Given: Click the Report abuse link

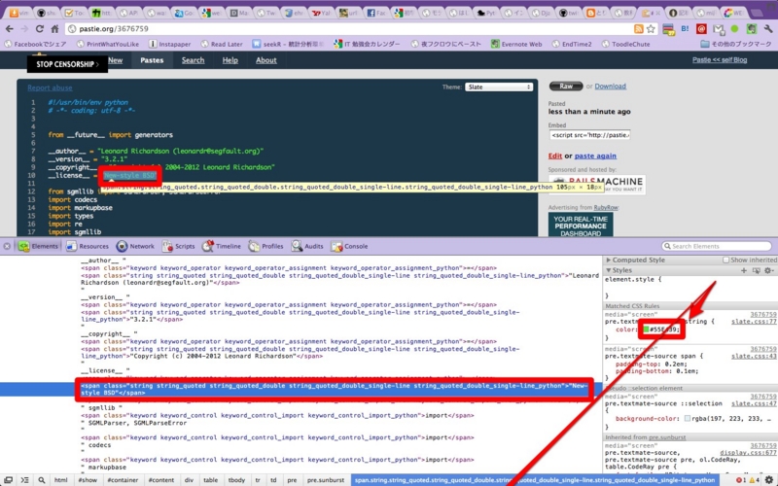Looking at the screenshot, I should tap(50, 87).
